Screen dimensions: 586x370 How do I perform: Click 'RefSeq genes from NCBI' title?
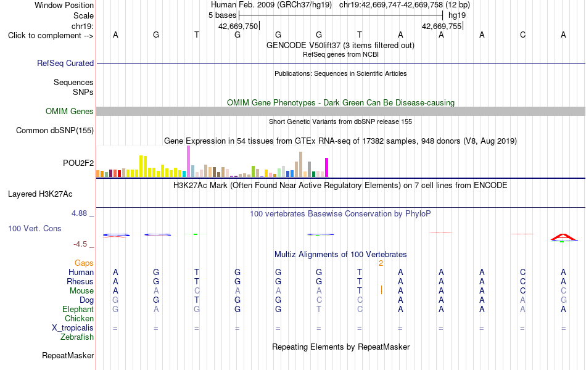(x=340, y=54)
